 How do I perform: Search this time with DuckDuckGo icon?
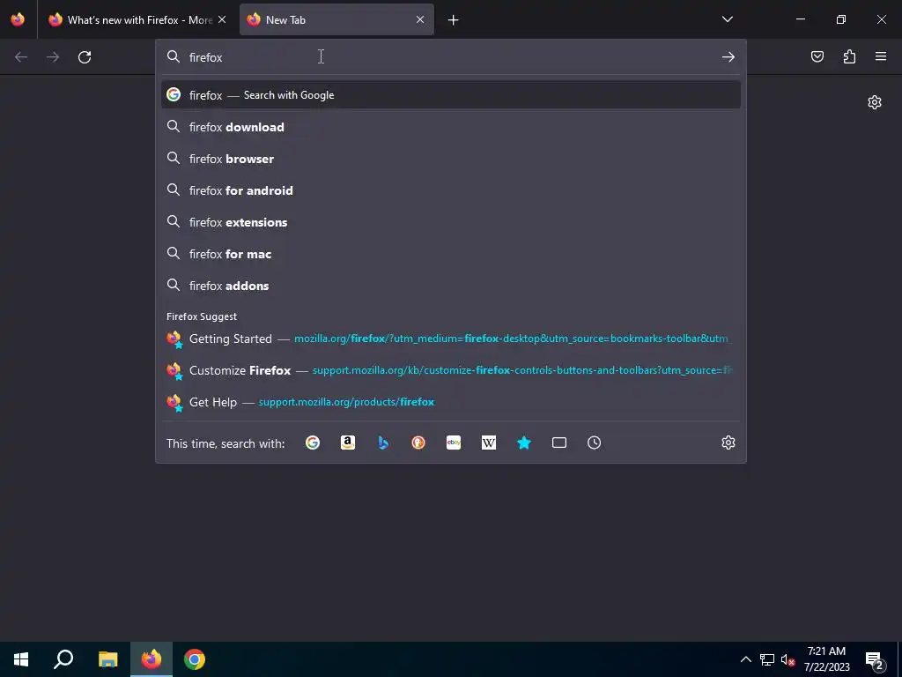[418, 443]
